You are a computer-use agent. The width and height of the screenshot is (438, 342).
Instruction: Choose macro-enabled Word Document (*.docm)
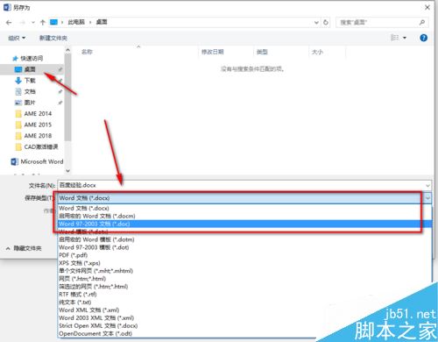tap(244, 216)
